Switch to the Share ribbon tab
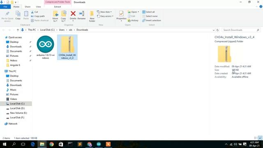Screen dimensions: 263x148 coord(28,7)
